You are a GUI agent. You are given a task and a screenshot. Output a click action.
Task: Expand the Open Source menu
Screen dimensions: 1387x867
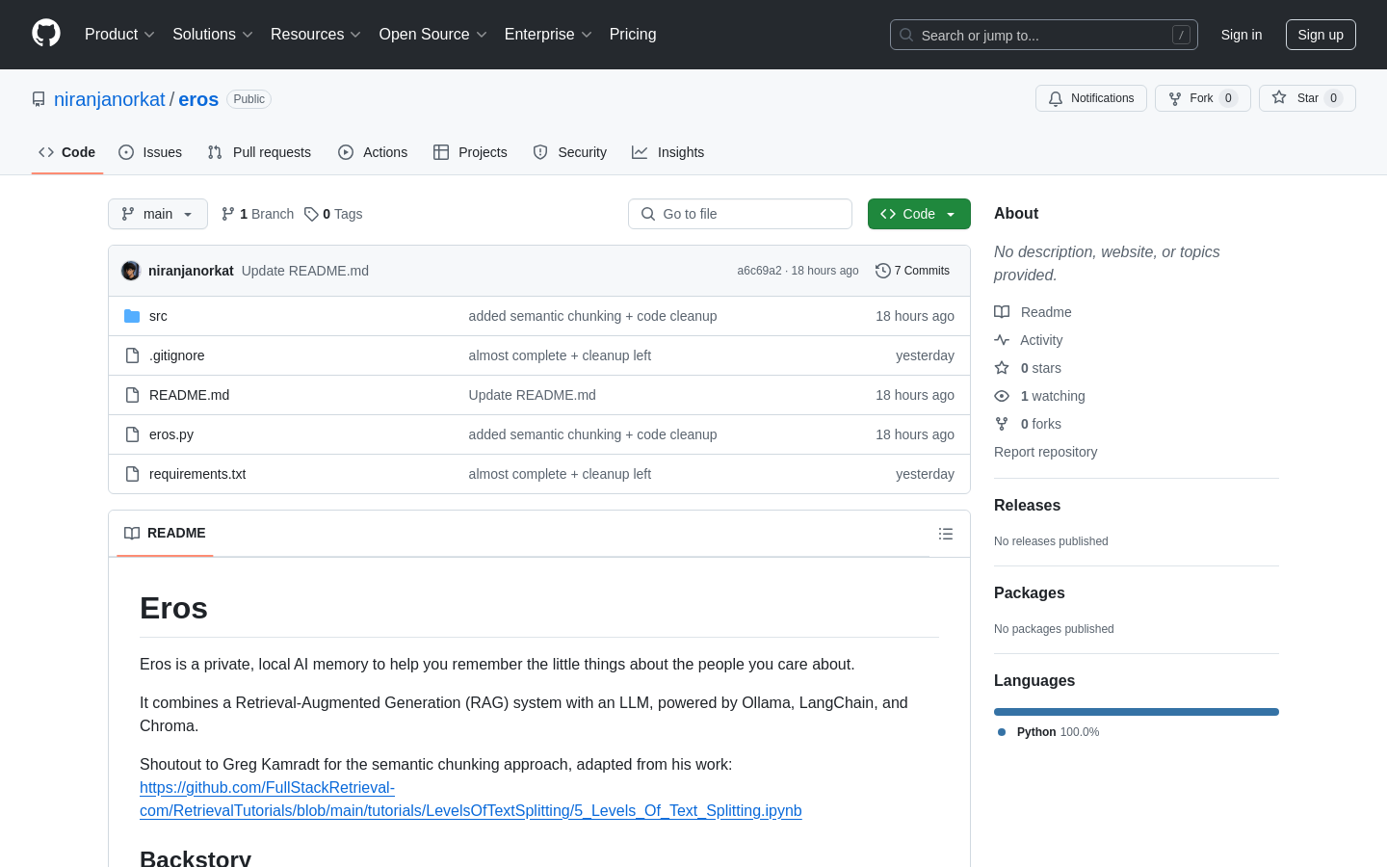coord(433,35)
